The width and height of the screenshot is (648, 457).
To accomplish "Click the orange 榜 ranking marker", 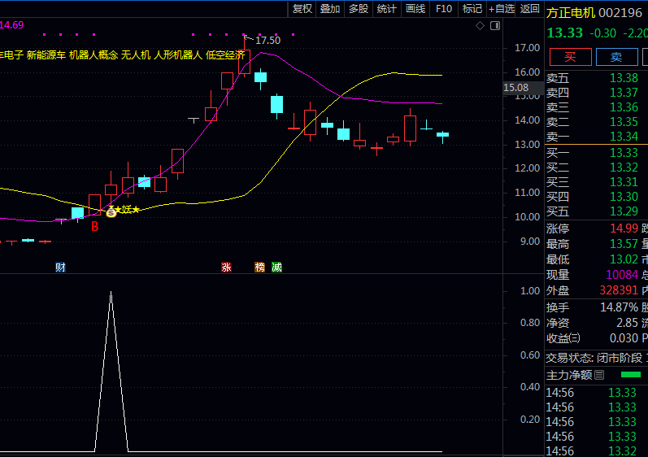I will [x=260, y=267].
